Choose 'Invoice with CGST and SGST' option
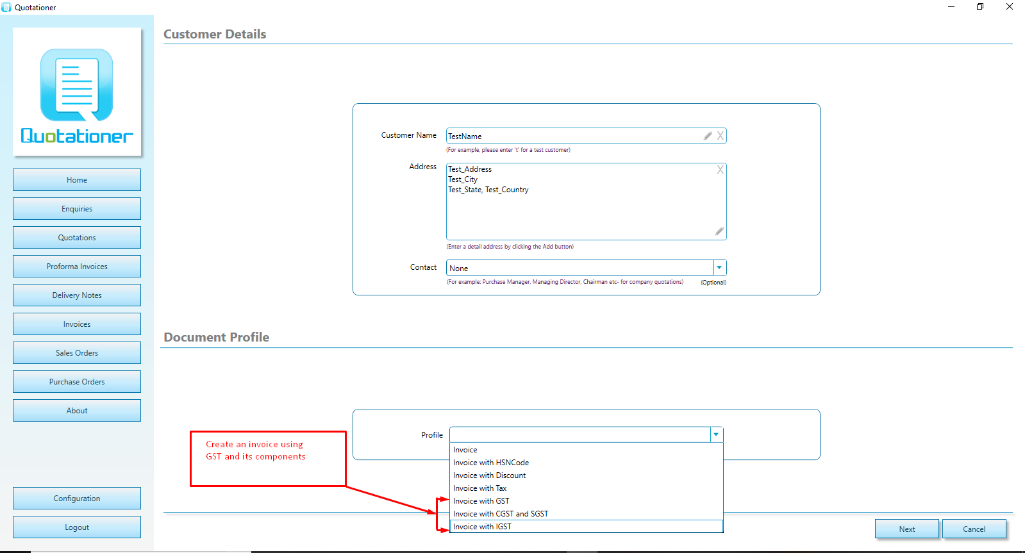 pos(587,514)
